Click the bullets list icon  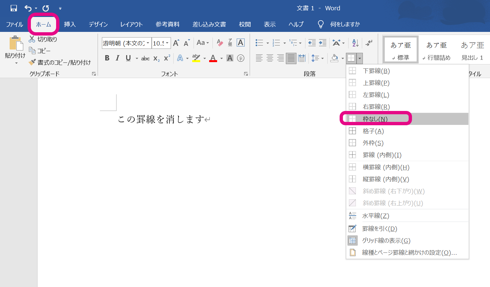[x=259, y=43]
